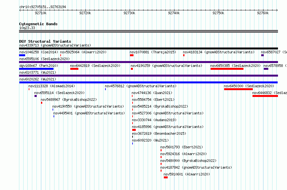Click the 10q23.33 band label

coord(27,28)
